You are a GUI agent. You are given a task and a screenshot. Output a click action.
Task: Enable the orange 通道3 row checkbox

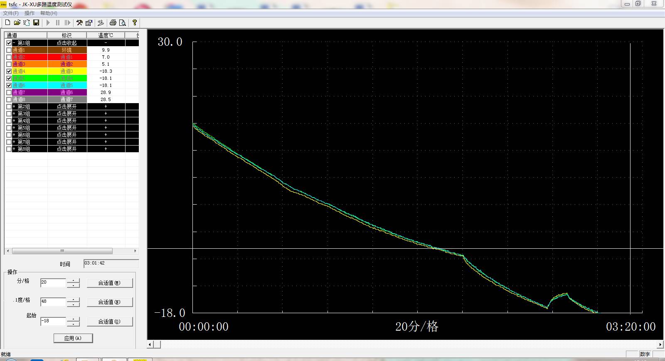click(x=9, y=64)
